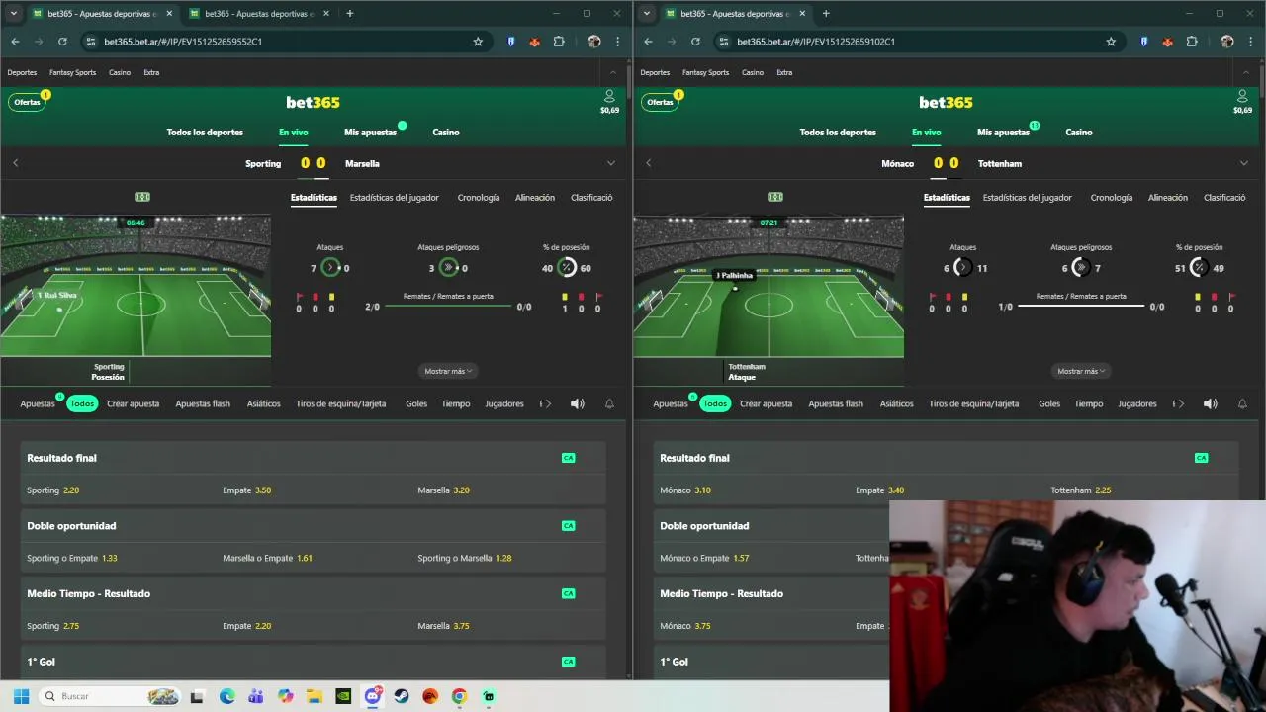
Task: Open File Explorer from the taskbar
Action: (x=314, y=696)
